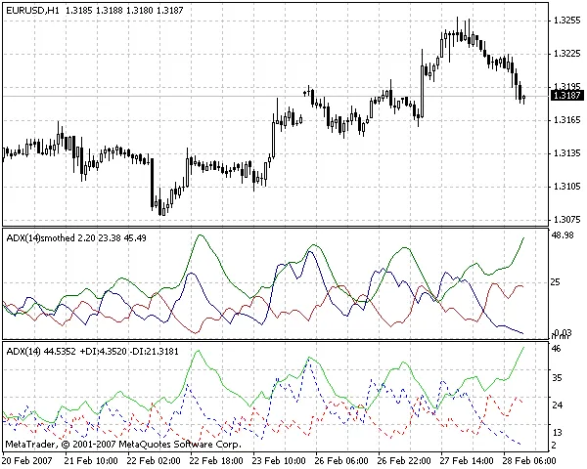Image resolution: width=587 pixels, height=469 pixels.
Task: Click the 26 Feb 22:00 time label
Action: 405,458
